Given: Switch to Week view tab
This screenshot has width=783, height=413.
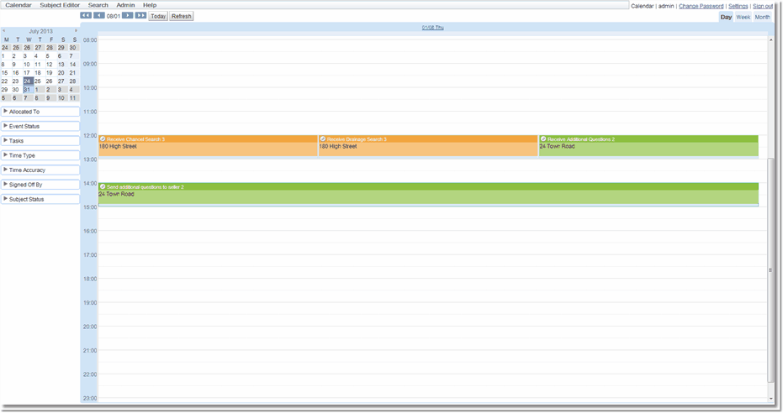Looking at the screenshot, I should click(x=743, y=17).
